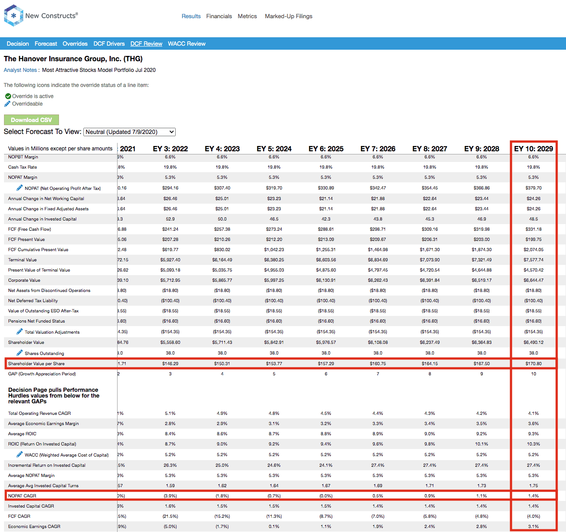Click the Shares Outstanding pencil icon
This screenshot has width=566, height=532.
[20, 353]
